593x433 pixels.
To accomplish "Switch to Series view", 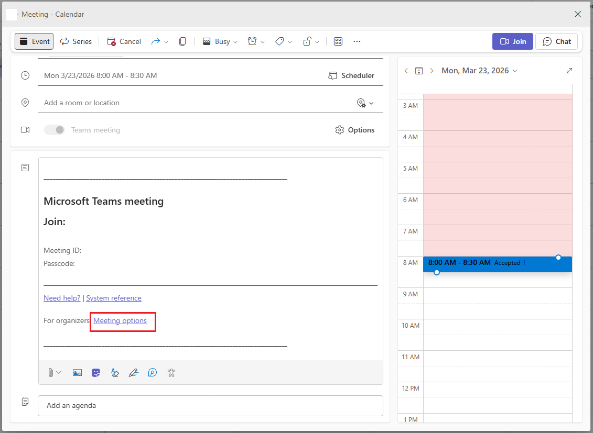I will click(x=76, y=41).
